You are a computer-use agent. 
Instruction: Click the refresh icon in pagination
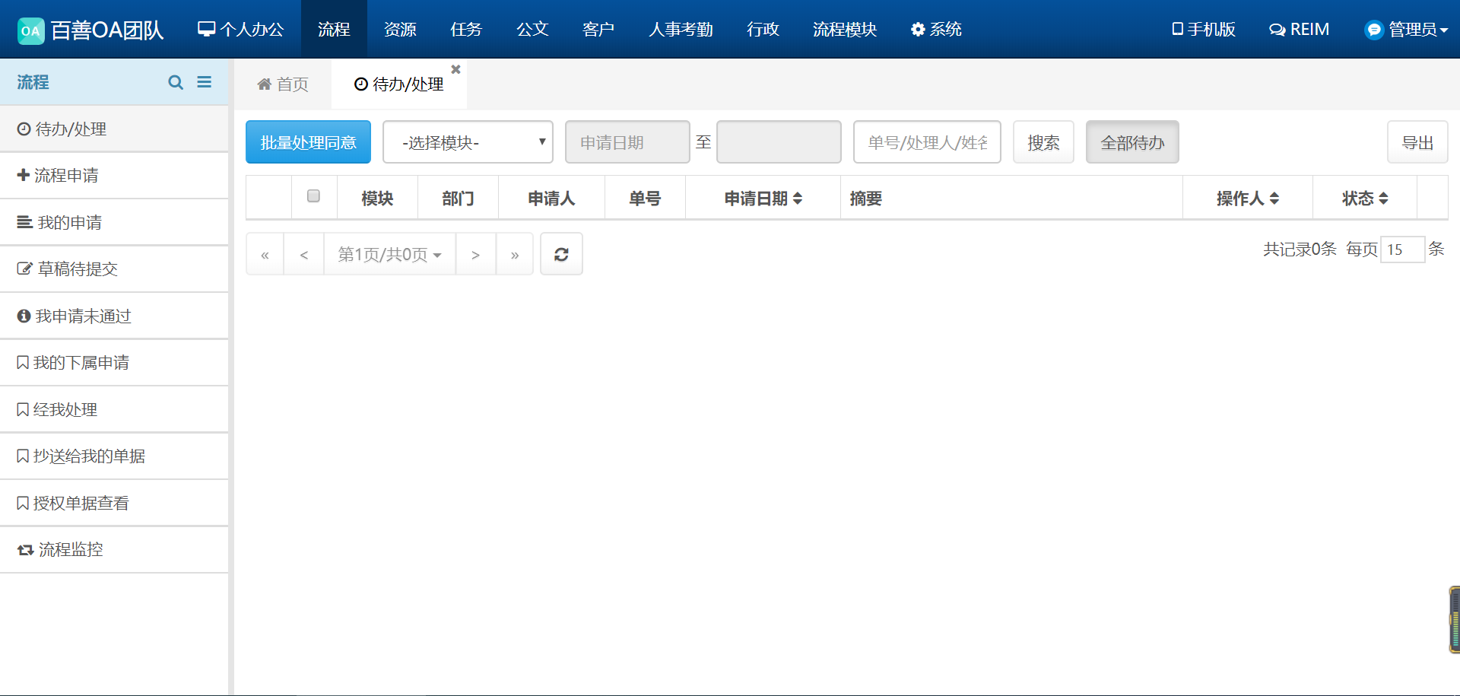point(561,254)
